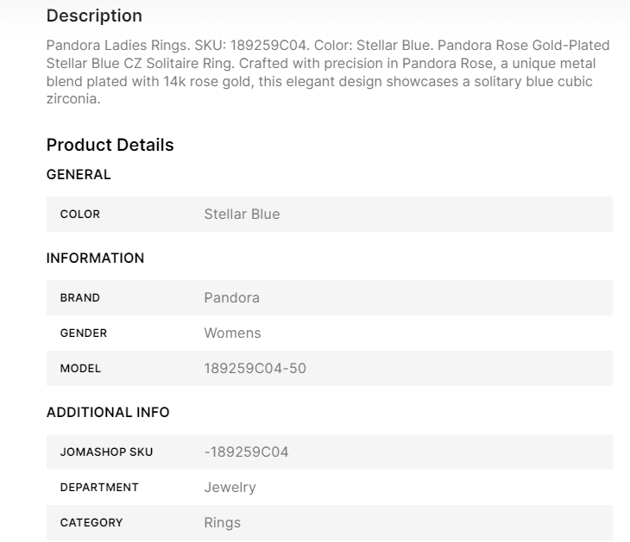
Task: Click the Description heading
Action: [x=94, y=16]
